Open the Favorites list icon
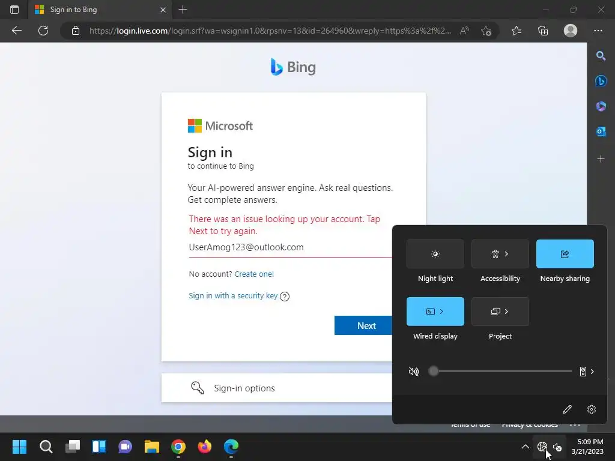 517,31
